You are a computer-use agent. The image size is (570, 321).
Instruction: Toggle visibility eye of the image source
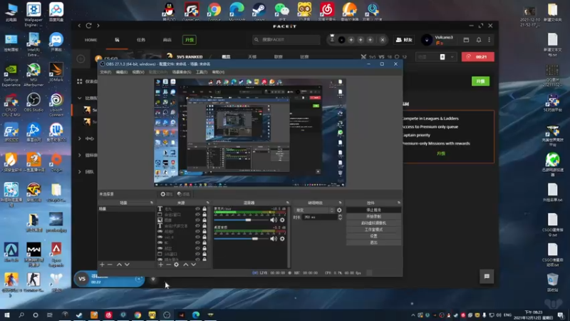197,220
